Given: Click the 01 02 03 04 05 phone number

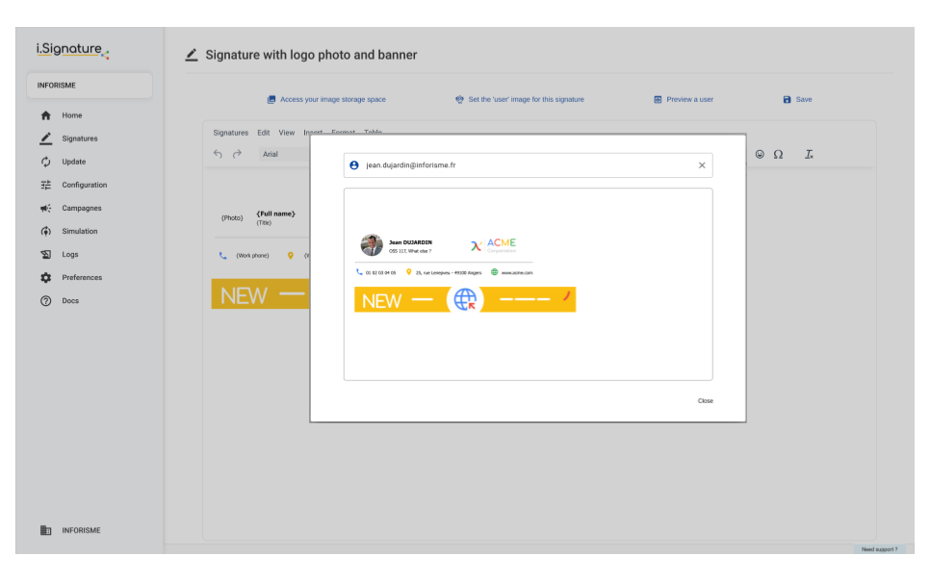Looking at the screenshot, I should pos(380,273).
